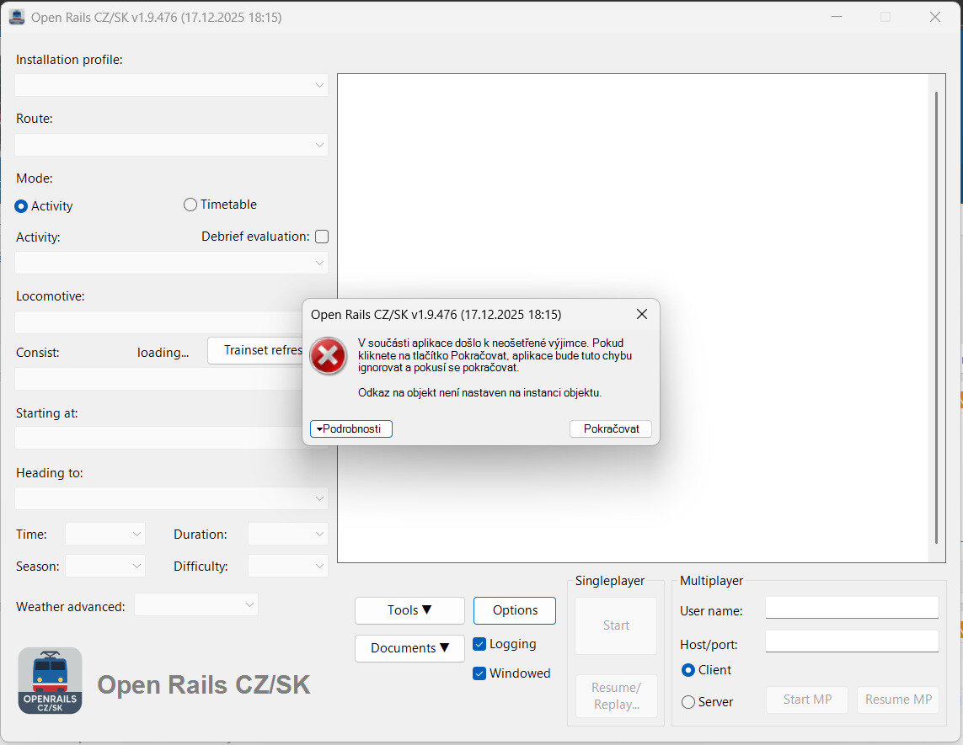The width and height of the screenshot is (963, 745).
Task: Click the Host/port input field
Action: pyautogui.click(x=852, y=641)
